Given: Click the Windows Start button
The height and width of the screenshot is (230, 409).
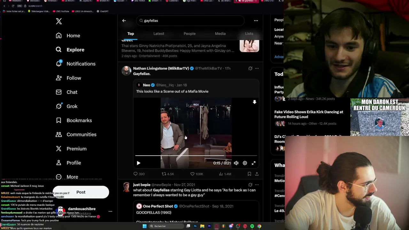Looking at the screenshot, I should pyautogui.click(x=144, y=226).
